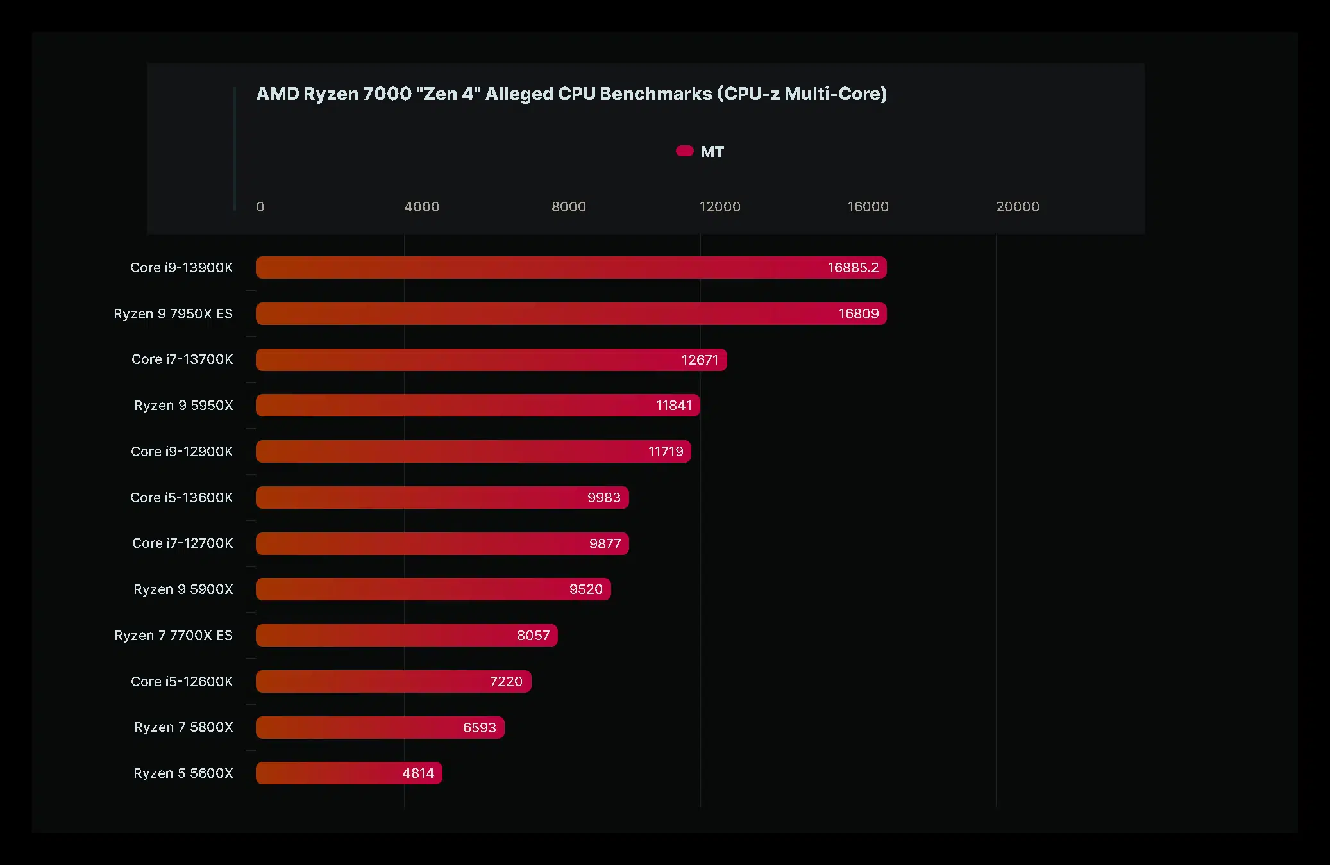Image resolution: width=1330 pixels, height=865 pixels.
Task: Click the 6593 score value
Action: click(480, 728)
